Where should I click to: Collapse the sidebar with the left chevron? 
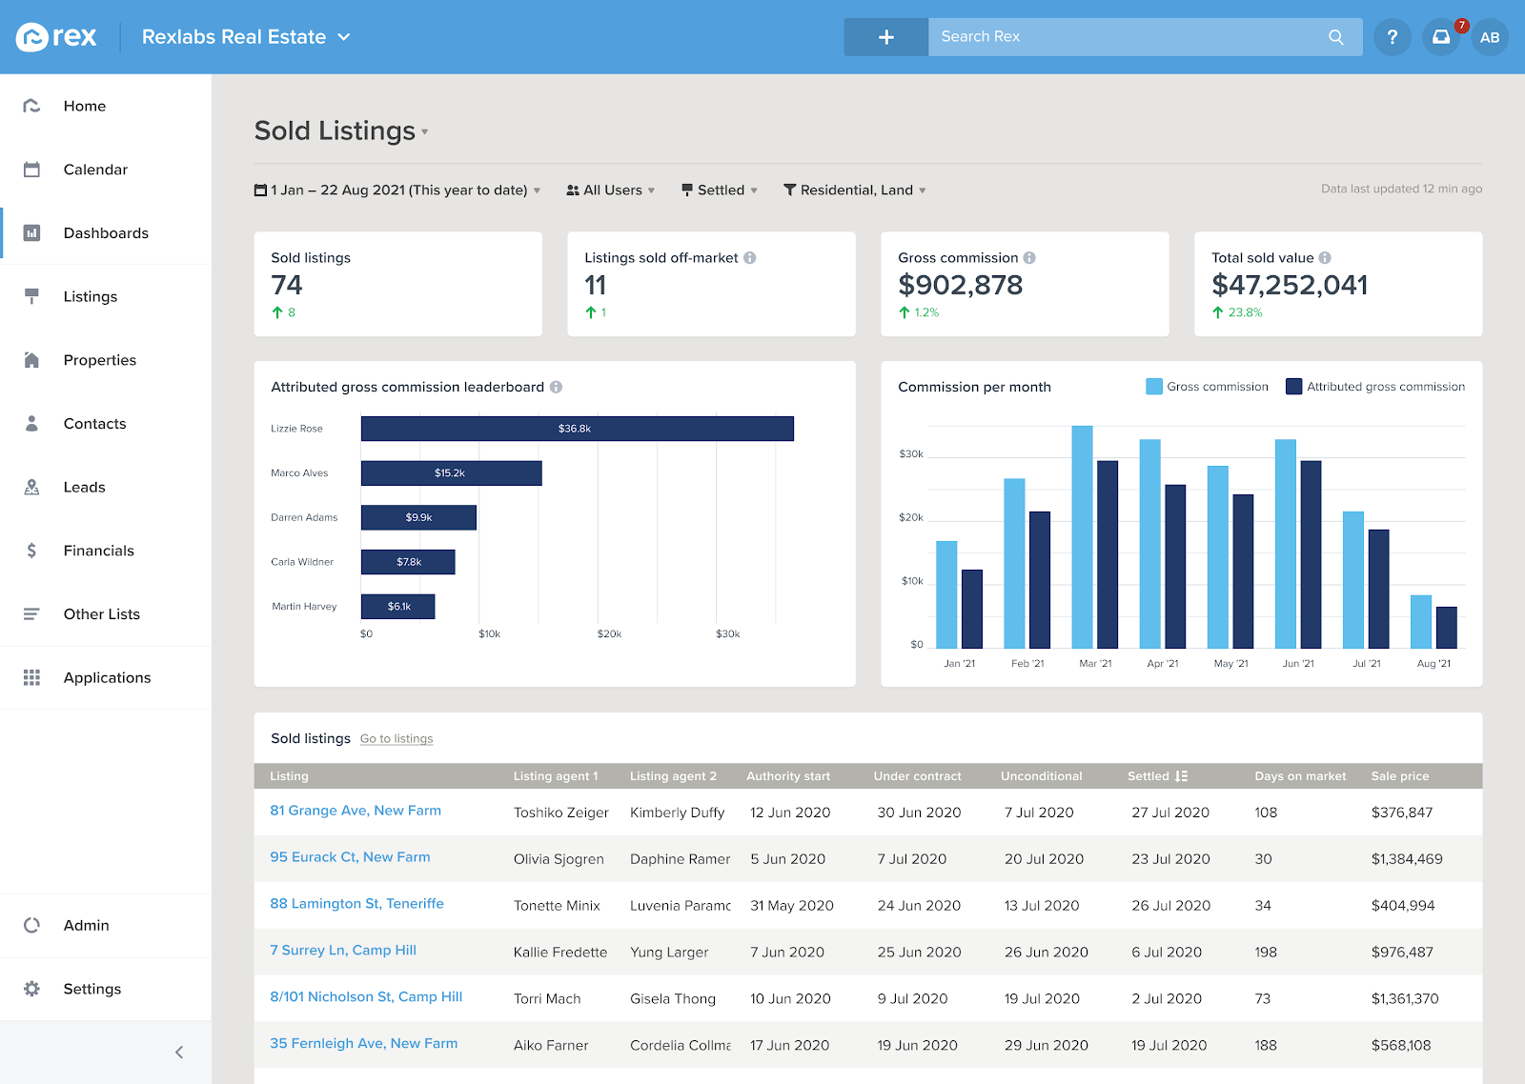click(179, 1052)
